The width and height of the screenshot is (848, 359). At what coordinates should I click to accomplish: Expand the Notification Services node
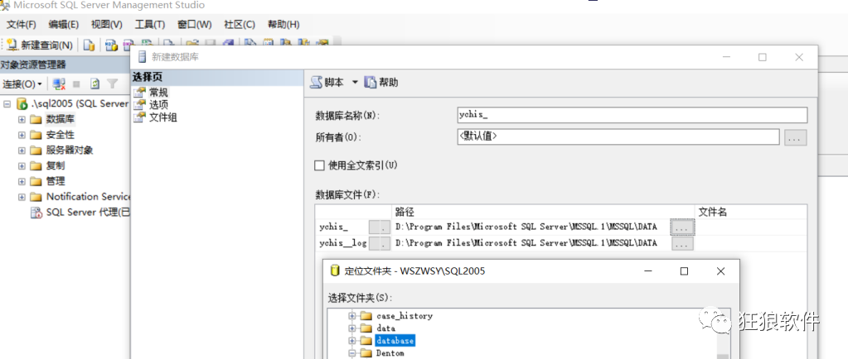22,197
